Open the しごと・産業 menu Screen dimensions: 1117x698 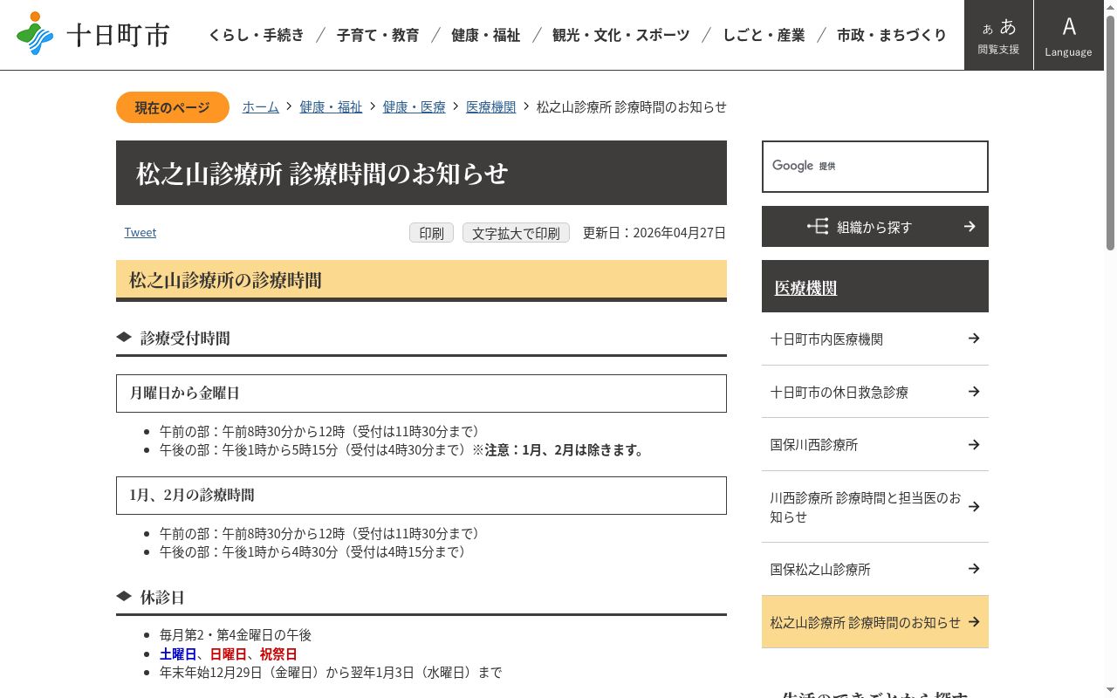[764, 35]
